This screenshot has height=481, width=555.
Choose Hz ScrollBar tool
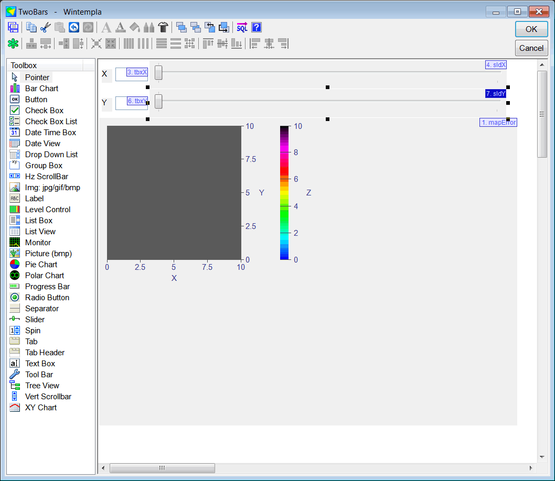click(46, 177)
